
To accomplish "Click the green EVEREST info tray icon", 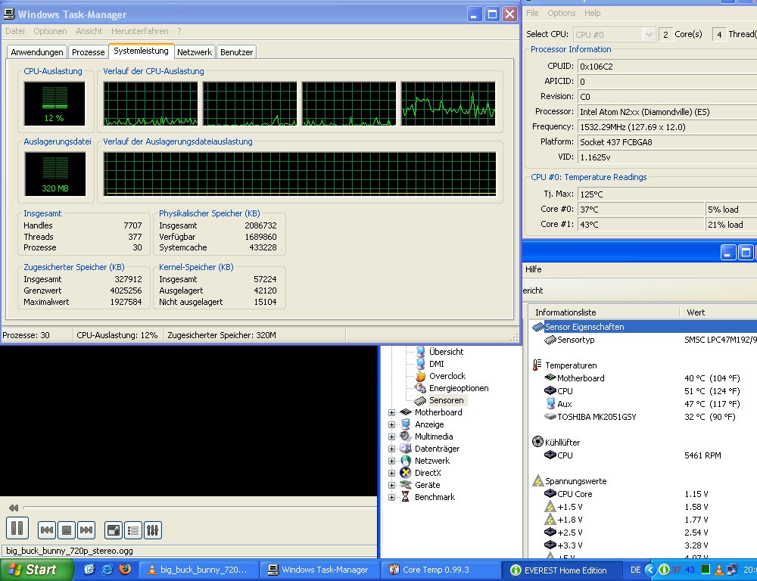I will [x=664, y=570].
